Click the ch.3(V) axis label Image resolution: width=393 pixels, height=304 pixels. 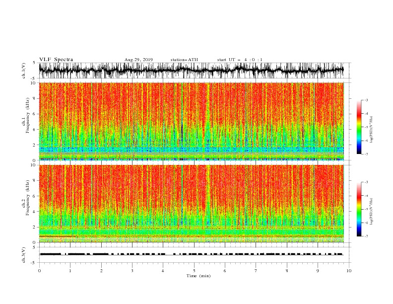pyautogui.click(x=24, y=255)
